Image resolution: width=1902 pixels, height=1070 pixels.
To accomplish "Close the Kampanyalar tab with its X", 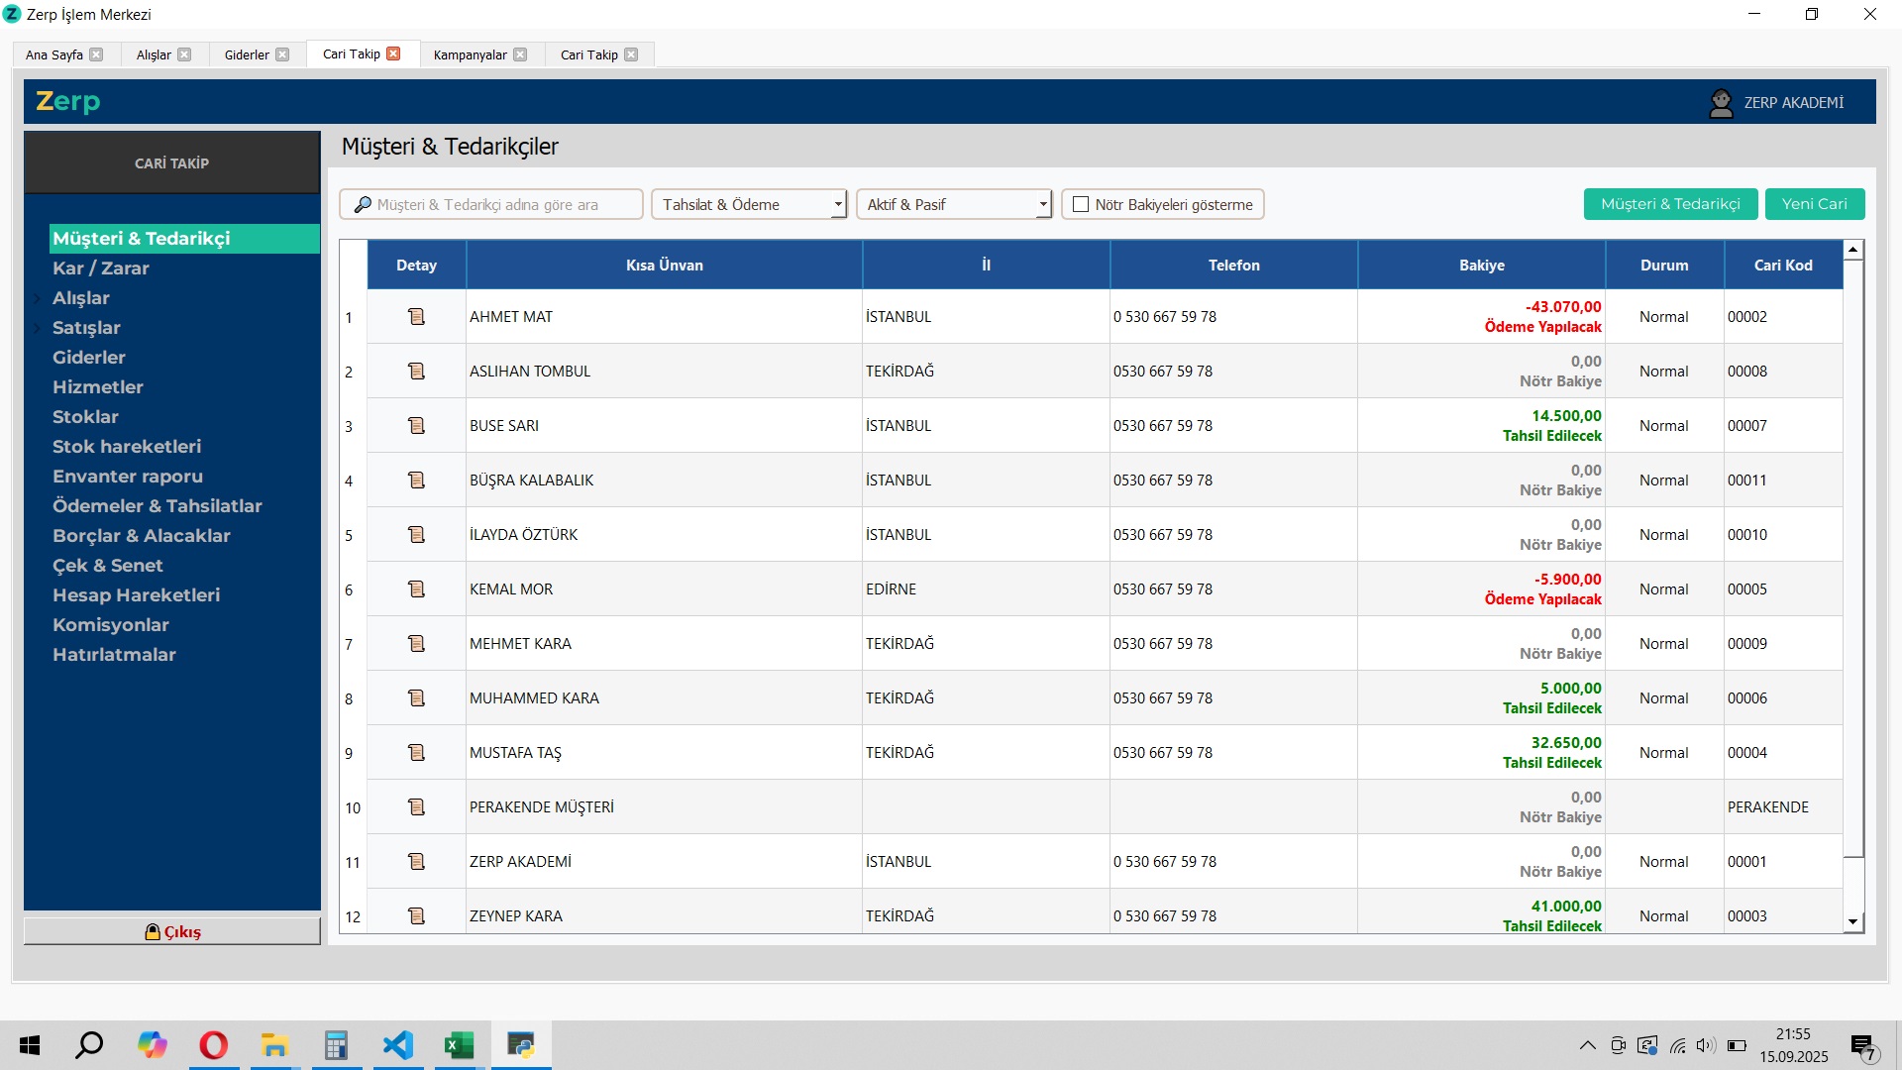I will (x=521, y=55).
